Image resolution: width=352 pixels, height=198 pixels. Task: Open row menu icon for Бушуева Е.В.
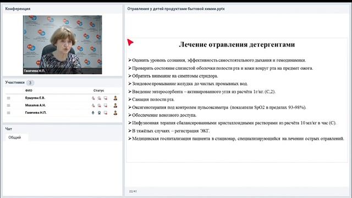coord(9,98)
